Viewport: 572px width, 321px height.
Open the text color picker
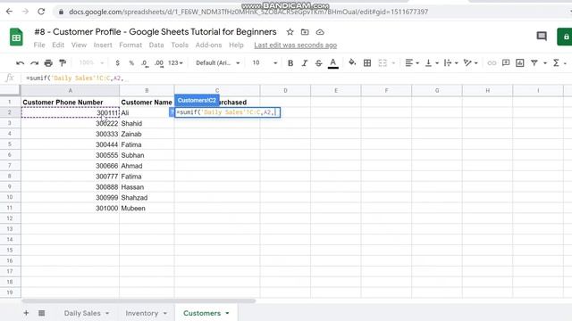(x=332, y=63)
